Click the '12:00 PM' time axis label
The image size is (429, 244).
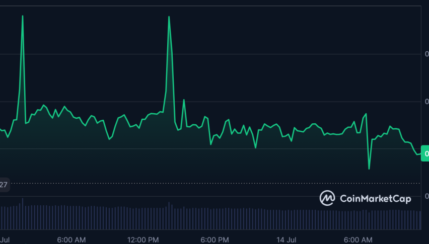point(143,240)
